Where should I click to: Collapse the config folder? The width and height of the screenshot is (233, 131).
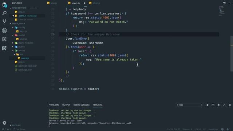point(13,28)
